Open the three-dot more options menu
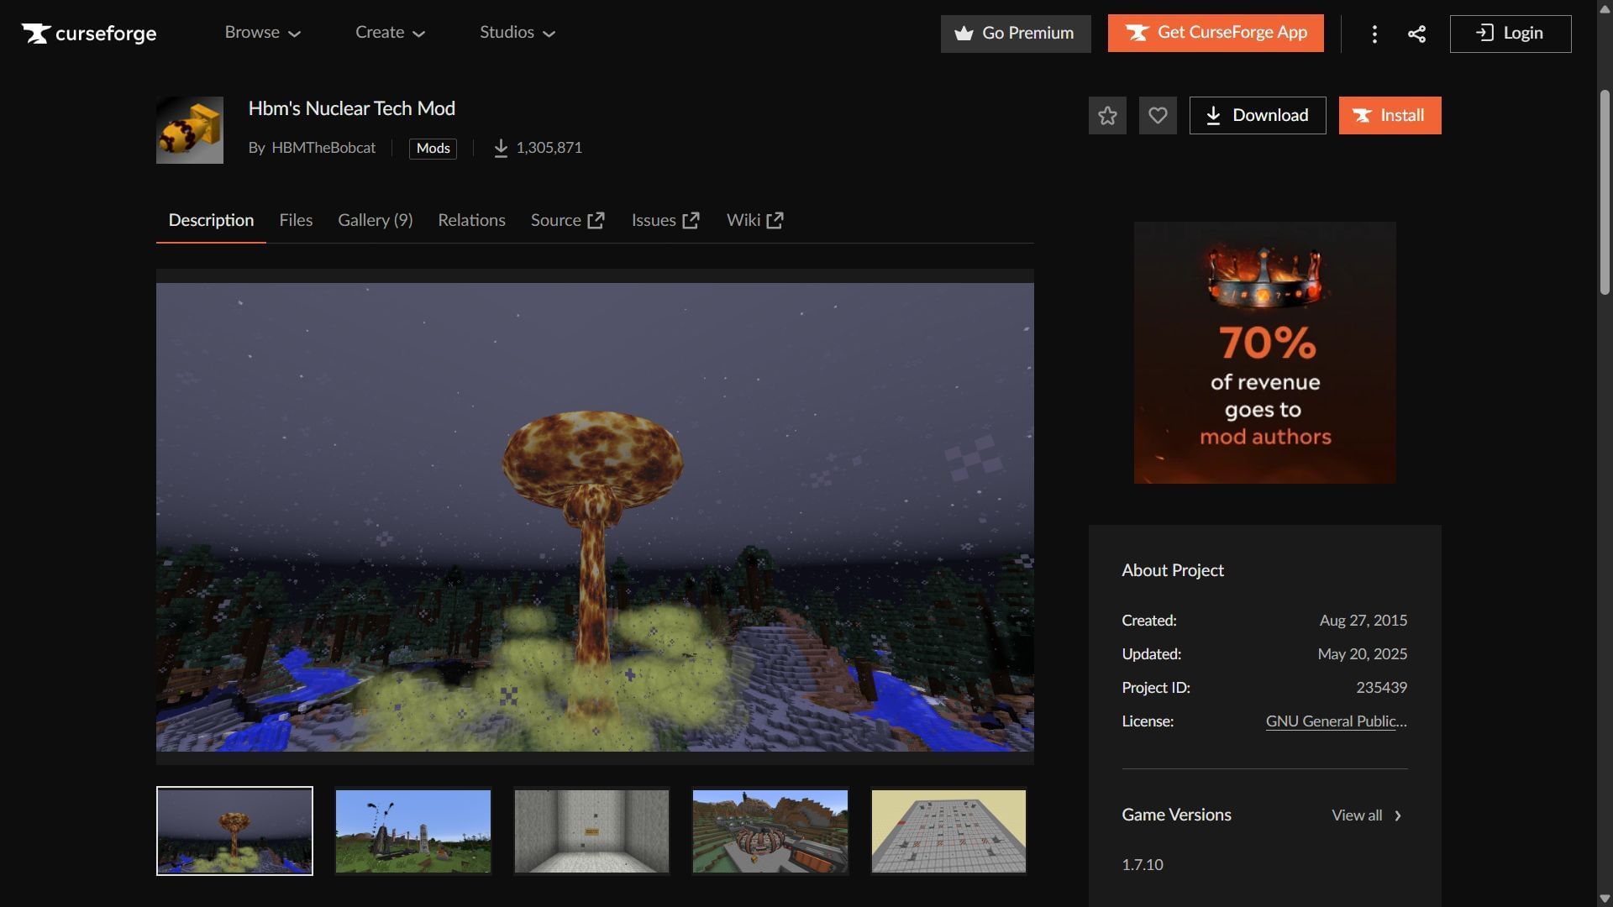This screenshot has height=907, width=1613. (x=1374, y=34)
